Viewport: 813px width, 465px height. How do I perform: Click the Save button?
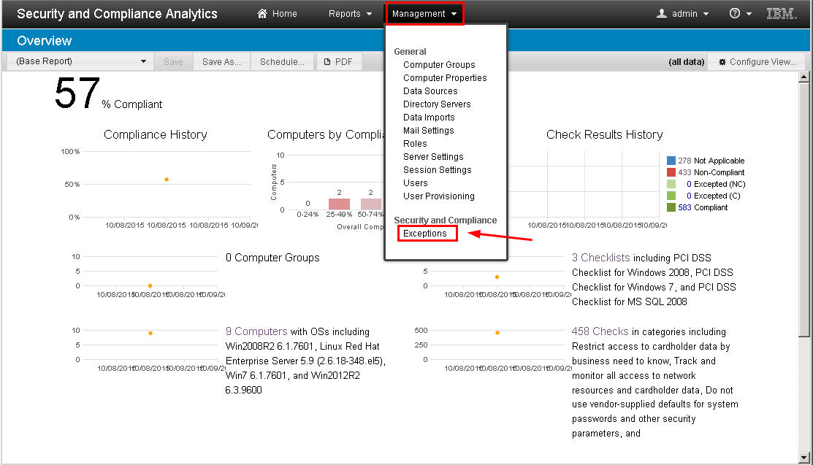tap(173, 62)
